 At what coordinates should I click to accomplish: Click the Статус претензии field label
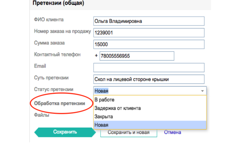54,89
